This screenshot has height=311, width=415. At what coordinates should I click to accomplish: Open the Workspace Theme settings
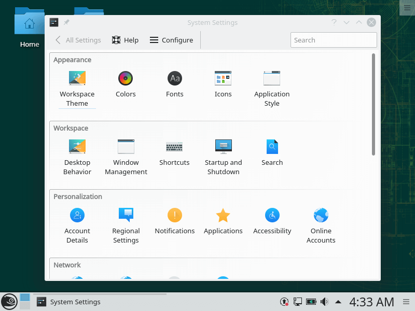coord(77,79)
